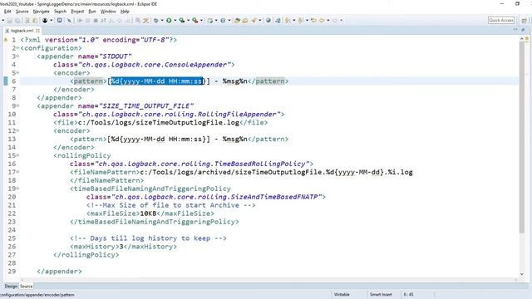This screenshot has width=532, height=299.
Task: Open the Source menu
Action: pyautogui.click(x=22, y=12)
